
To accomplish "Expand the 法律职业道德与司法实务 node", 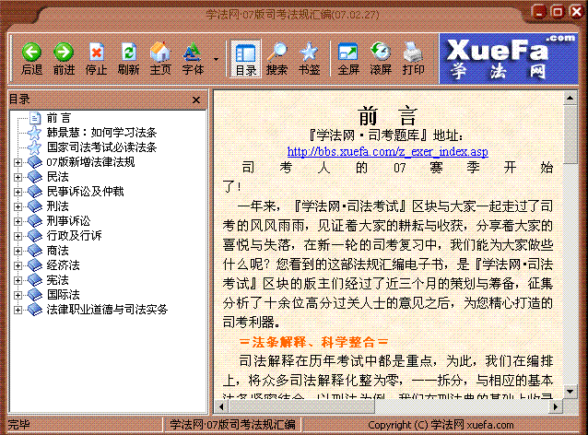I will (x=18, y=310).
